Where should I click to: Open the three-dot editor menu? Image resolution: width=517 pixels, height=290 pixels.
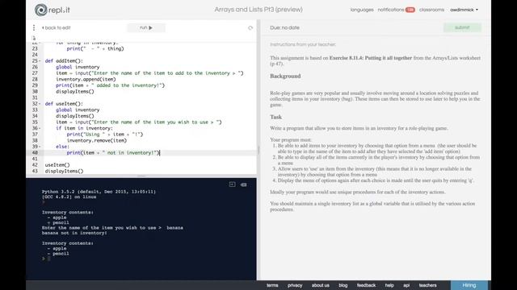tap(34, 27)
